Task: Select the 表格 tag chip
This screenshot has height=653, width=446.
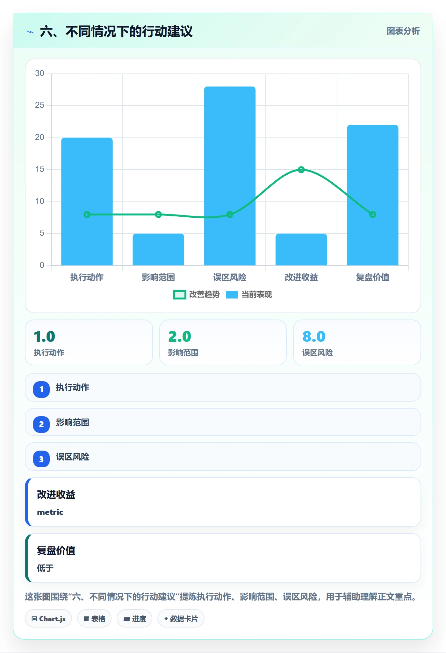Action: 94,619
